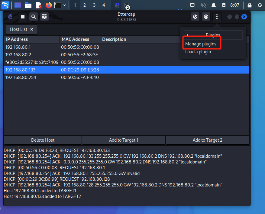
Task: Stop sniffing with the square stop button
Action: 23,17
